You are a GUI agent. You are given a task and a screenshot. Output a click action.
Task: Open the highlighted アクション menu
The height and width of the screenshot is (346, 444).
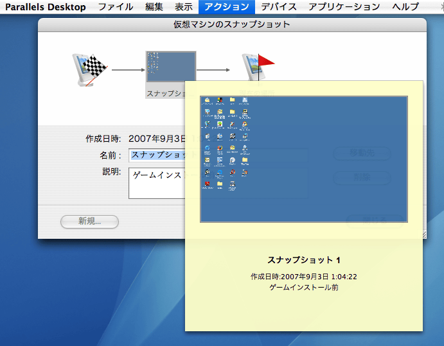click(227, 7)
